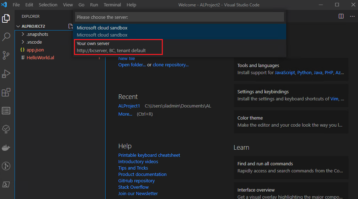Image resolution: width=358 pixels, height=199 pixels.
Task: Open Stack Overflow link
Action: 133,187
